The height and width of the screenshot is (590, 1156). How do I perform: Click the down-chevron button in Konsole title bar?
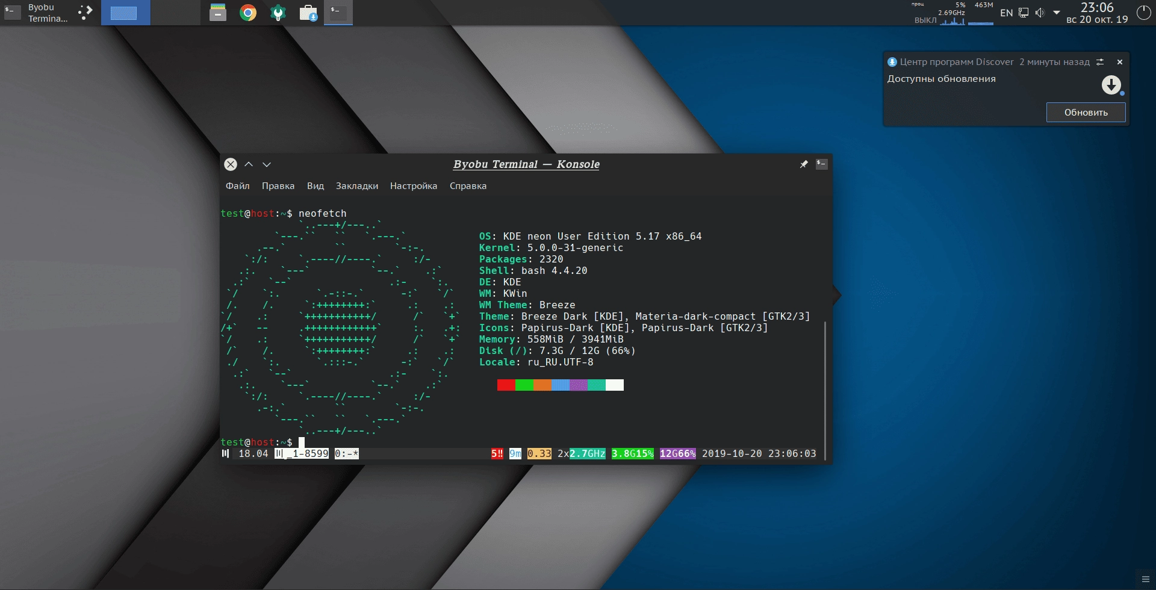[267, 164]
